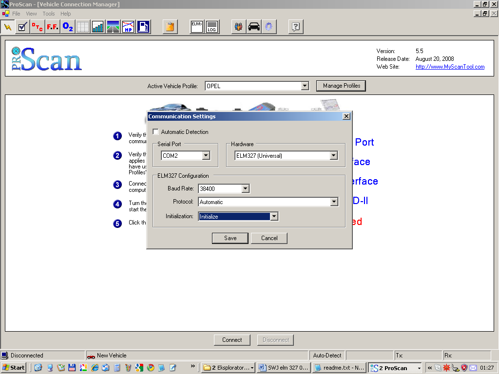
Task: Click the Auto-Detect status bar entry
Action: click(x=327, y=355)
